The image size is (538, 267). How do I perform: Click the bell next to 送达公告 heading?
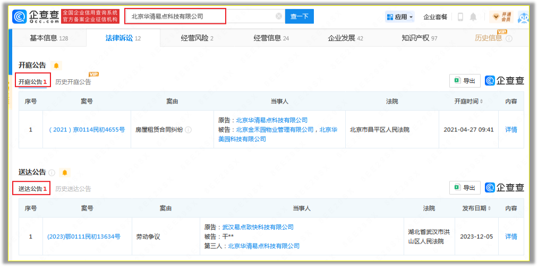click(64, 172)
